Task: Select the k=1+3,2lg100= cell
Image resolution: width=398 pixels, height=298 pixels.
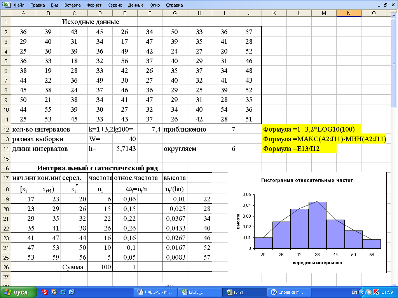Action: click(111, 130)
